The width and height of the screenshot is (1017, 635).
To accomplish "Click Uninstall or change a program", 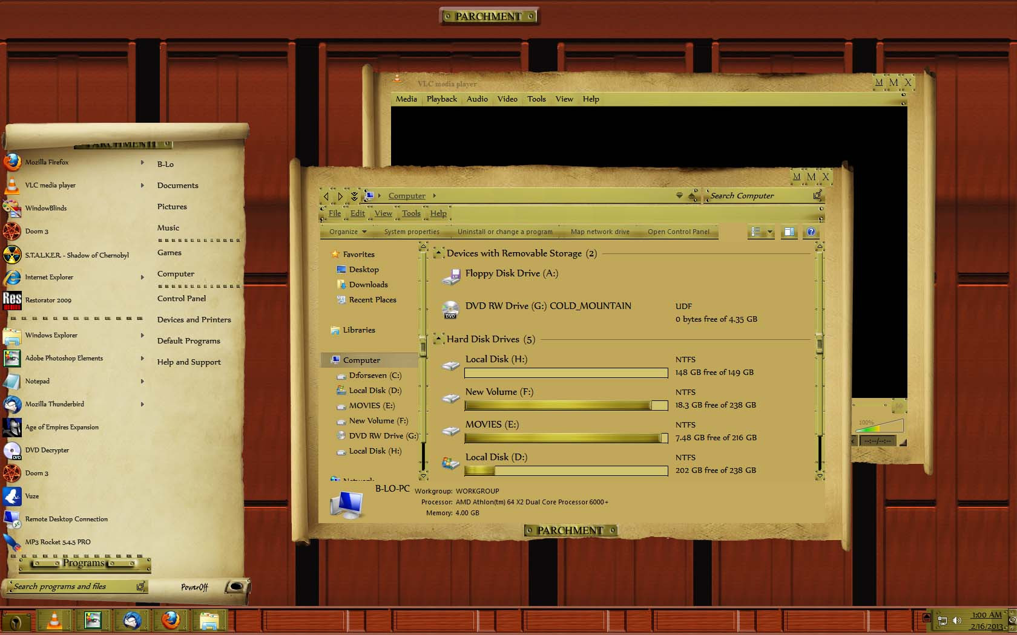I will (x=505, y=232).
